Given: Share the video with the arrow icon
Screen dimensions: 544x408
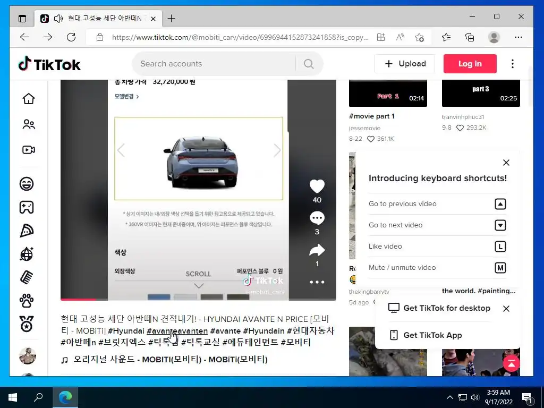Looking at the screenshot, I should [x=317, y=250].
